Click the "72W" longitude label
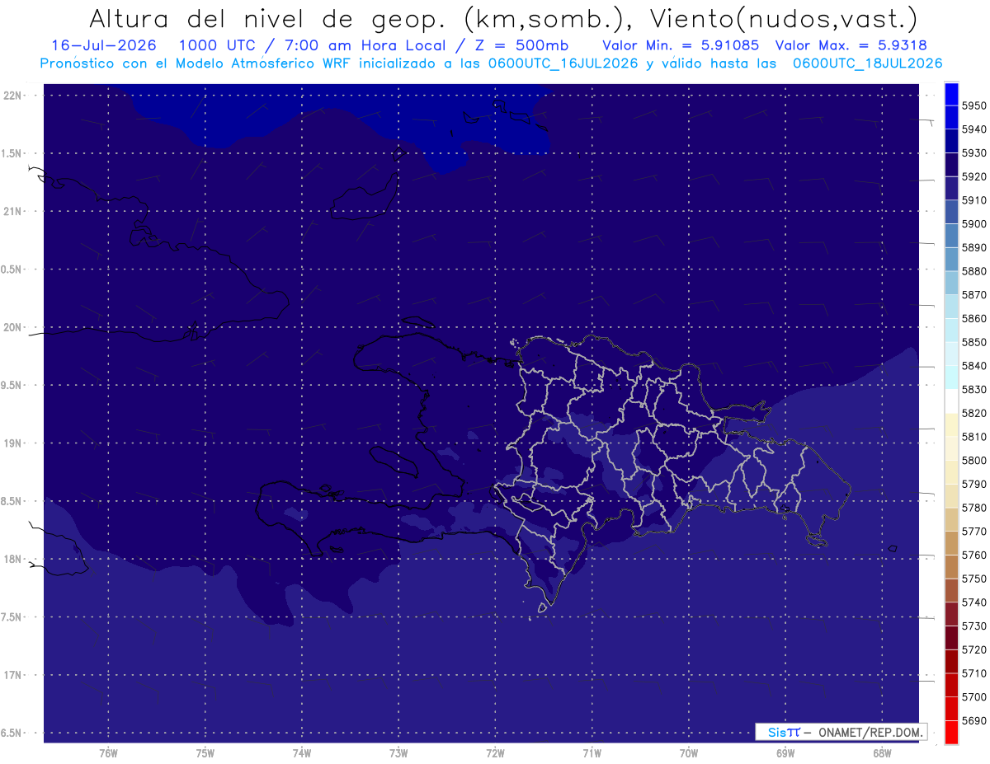This screenshot has height=764, width=990. [495, 753]
